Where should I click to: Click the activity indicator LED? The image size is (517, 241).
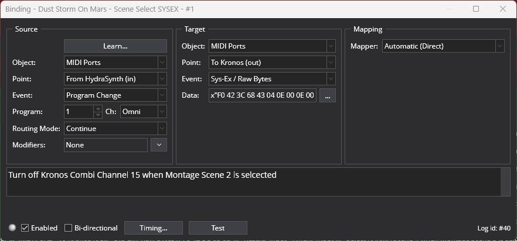[12, 228]
